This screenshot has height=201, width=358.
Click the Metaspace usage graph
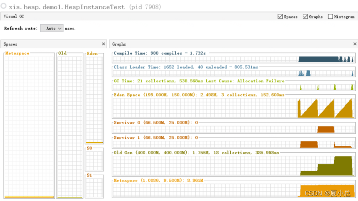(x=233, y=190)
